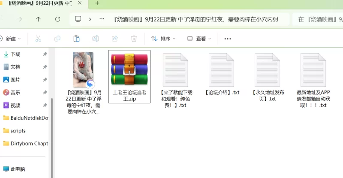The image size is (343, 178).
Task: Unpin the 图片 quick access pin
Action: (45, 80)
